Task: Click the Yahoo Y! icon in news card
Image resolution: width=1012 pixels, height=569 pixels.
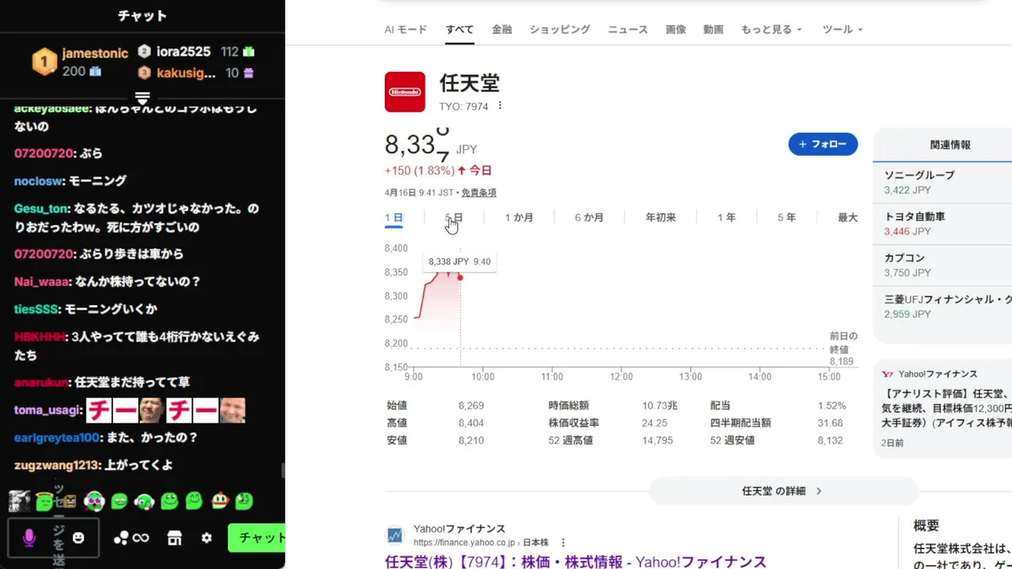Action: click(888, 374)
